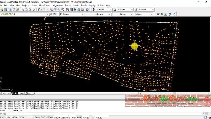
Task: Toggle GRID display in status bar
Action: pos(43,118)
